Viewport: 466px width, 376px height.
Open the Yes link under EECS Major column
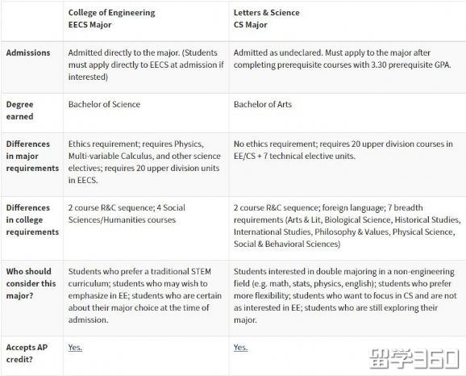click(x=75, y=347)
